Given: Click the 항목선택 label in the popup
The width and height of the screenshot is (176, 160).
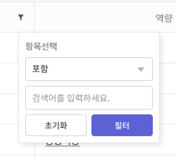Looking at the screenshot, I should pos(41,46).
